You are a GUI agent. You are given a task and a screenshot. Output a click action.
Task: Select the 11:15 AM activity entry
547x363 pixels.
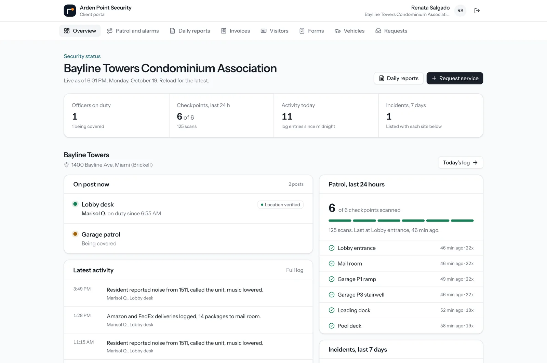(188, 346)
